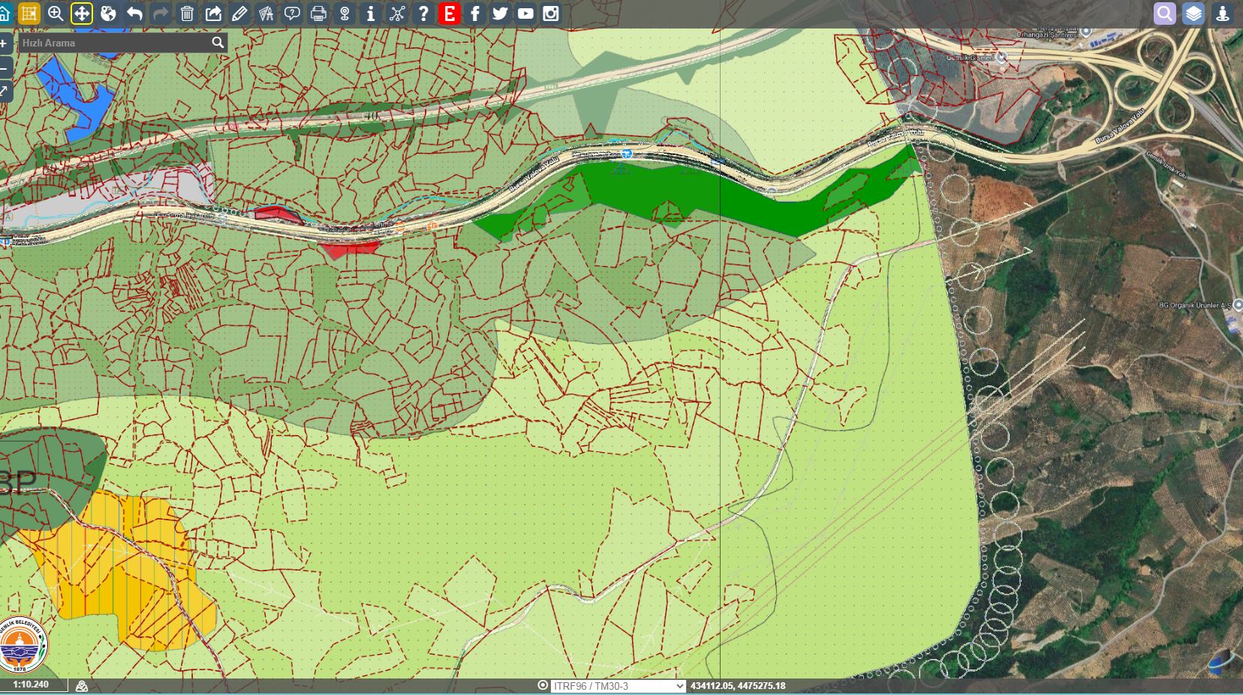1243x695 pixels.
Task: Select the zoom-in magnifier tool
Action: (55, 13)
